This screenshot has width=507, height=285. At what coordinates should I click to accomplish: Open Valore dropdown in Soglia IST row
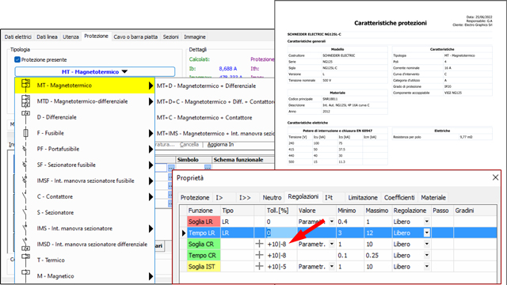[x=331, y=267]
